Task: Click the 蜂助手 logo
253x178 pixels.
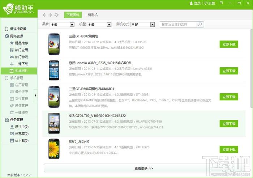Action: 18,9
